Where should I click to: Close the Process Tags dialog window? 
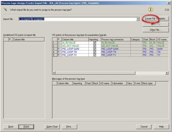169,3
